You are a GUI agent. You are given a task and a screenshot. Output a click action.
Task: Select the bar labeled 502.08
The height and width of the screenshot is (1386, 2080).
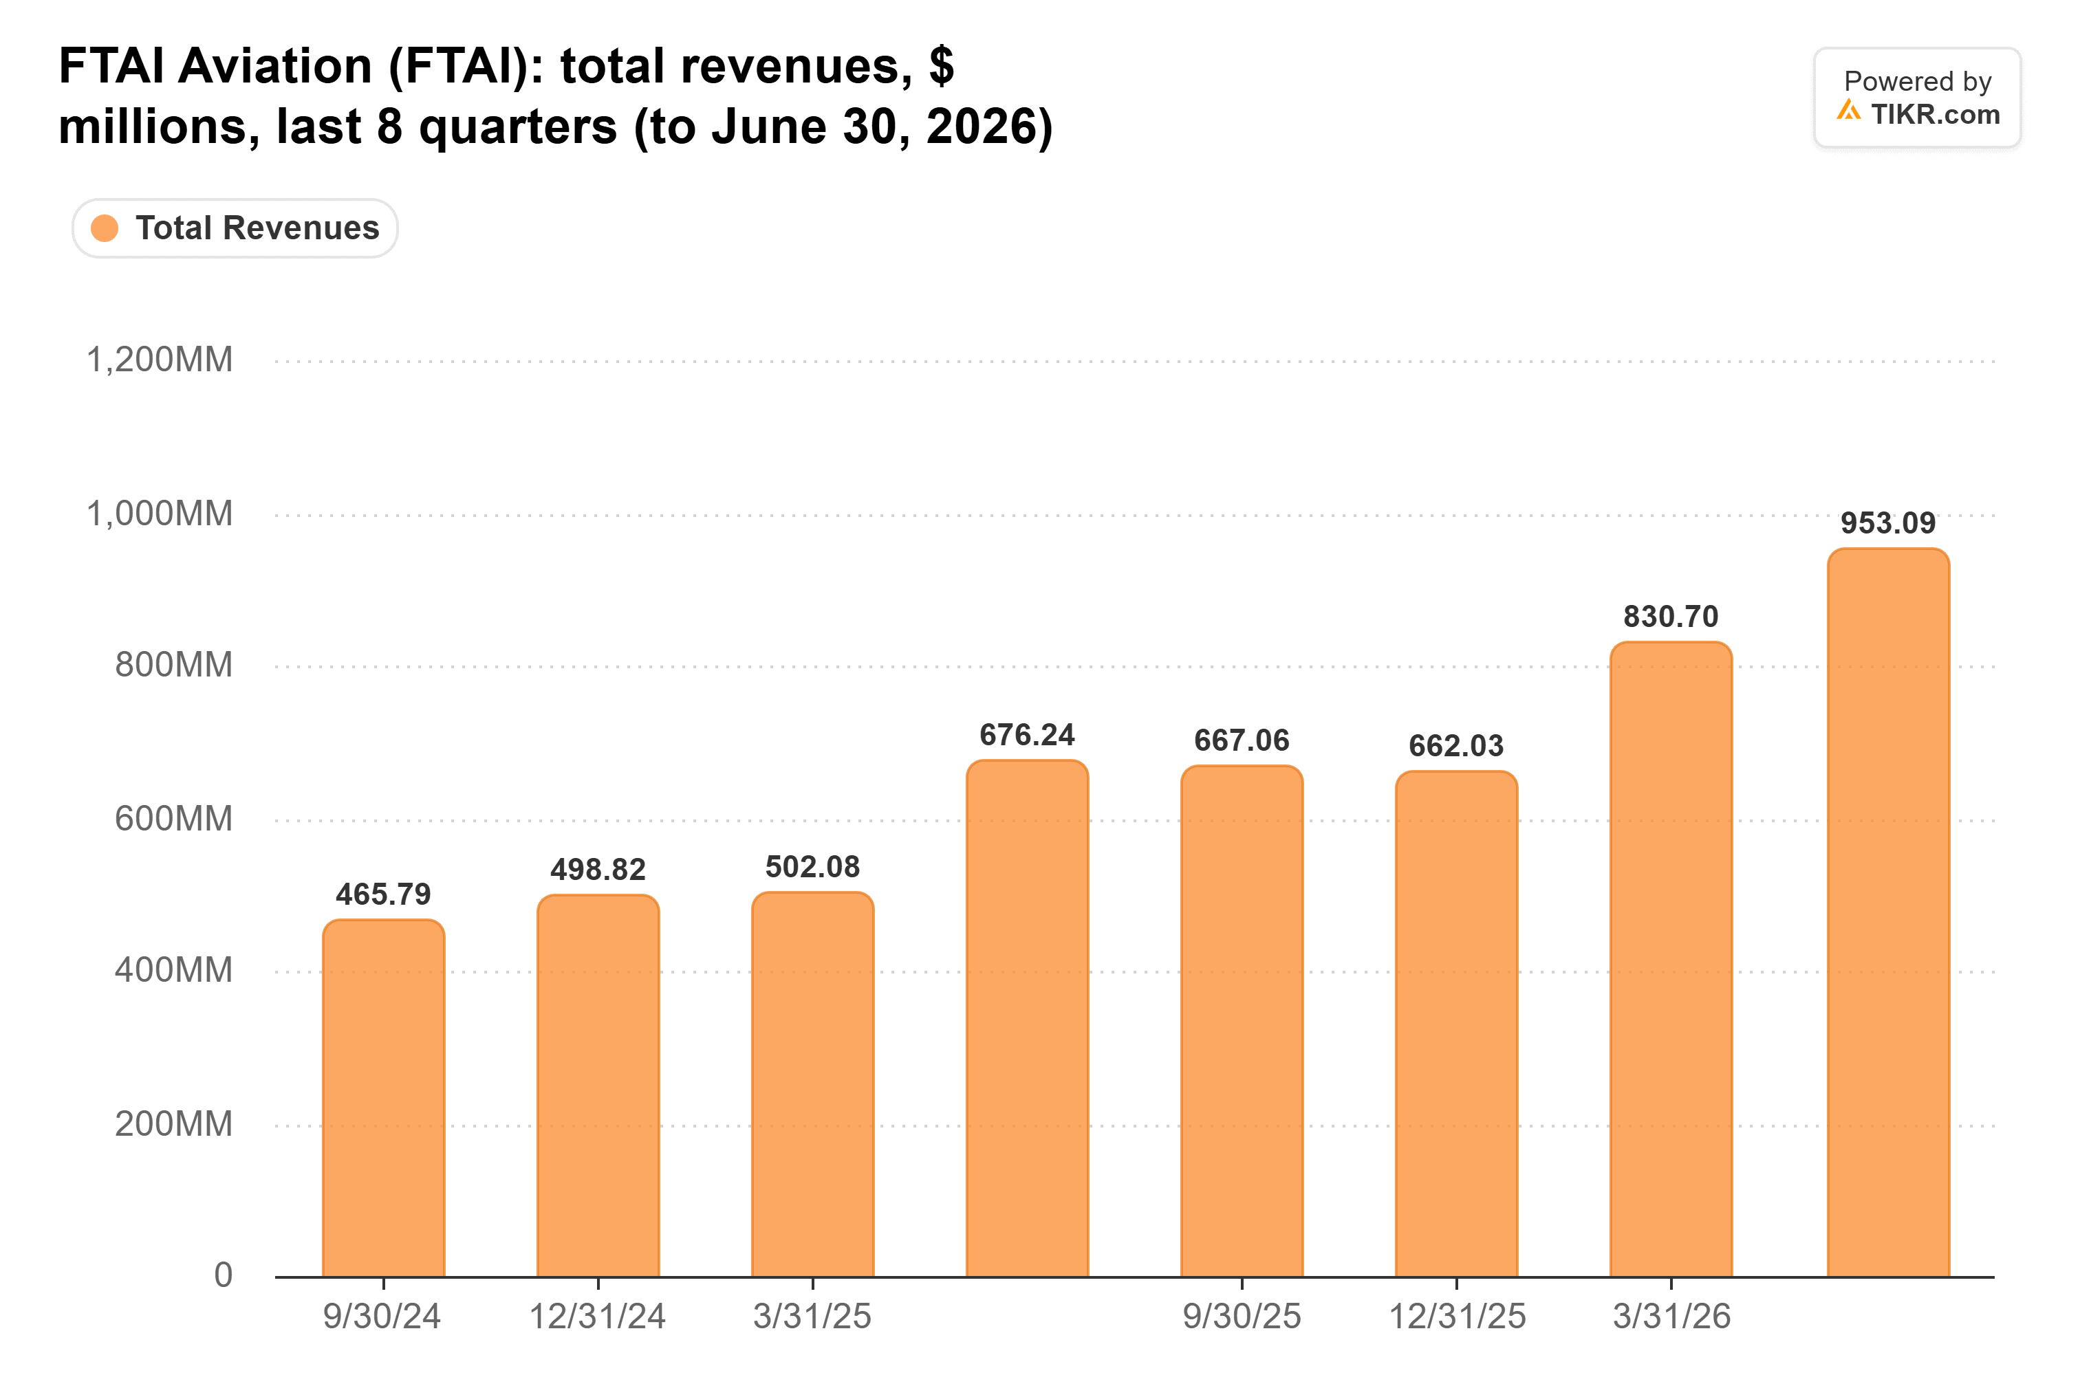[x=813, y=1085]
